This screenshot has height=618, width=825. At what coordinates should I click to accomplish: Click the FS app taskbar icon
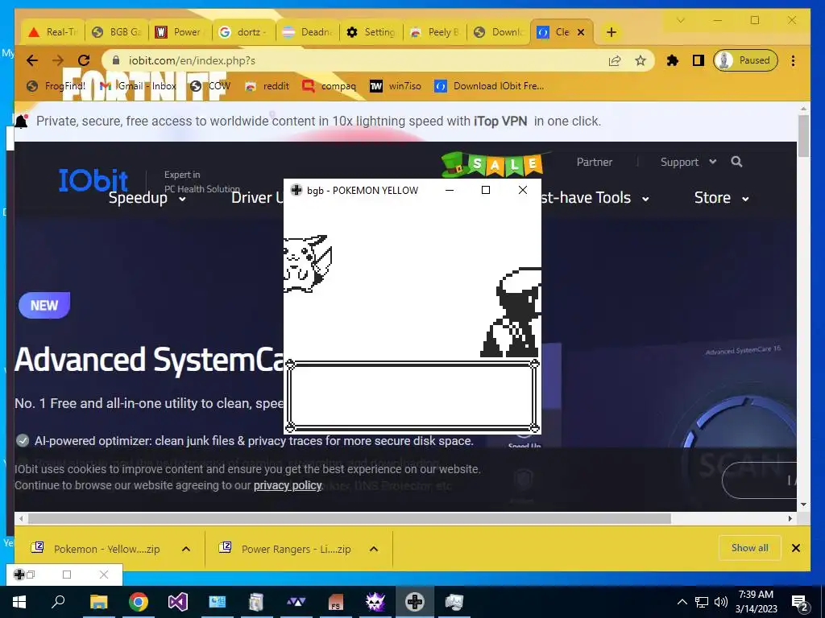(336, 602)
